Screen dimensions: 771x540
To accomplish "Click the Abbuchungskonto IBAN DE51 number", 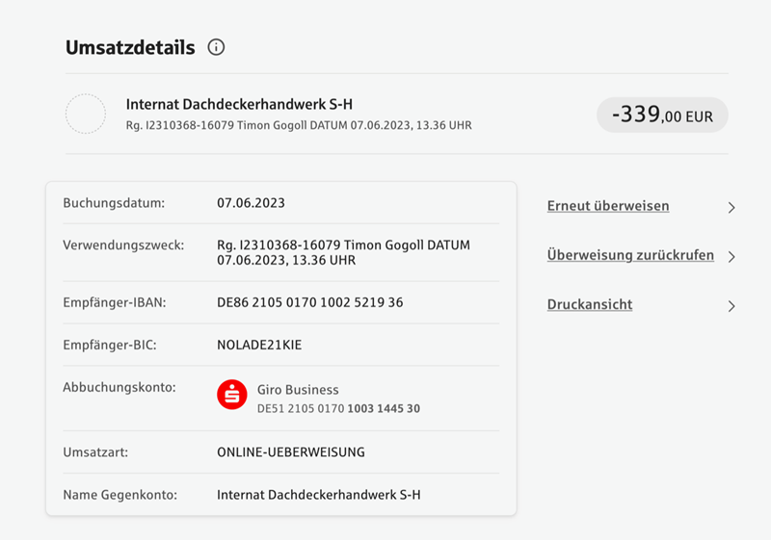I will click(x=338, y=408).
